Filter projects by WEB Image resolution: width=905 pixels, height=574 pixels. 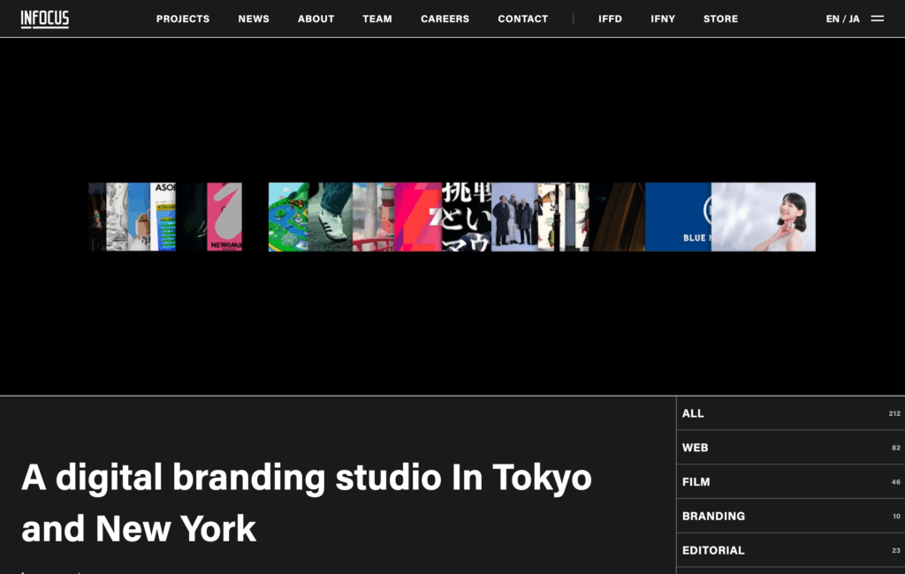[x=790, y=448]
